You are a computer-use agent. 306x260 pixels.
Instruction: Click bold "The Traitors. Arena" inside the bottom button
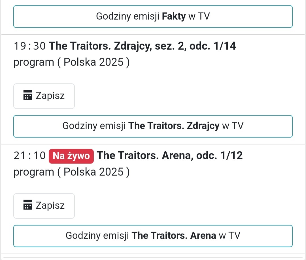coord(174,236)
